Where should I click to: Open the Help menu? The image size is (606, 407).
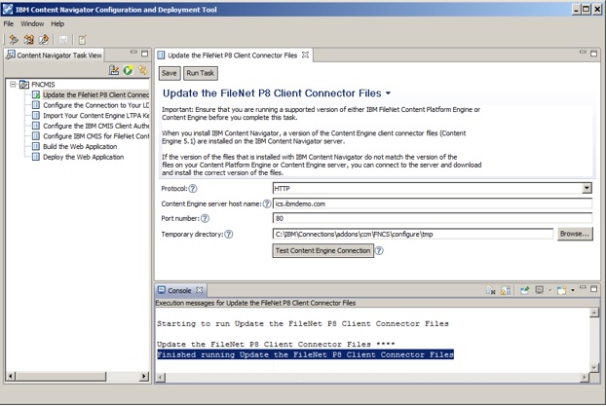click(57, 24)
